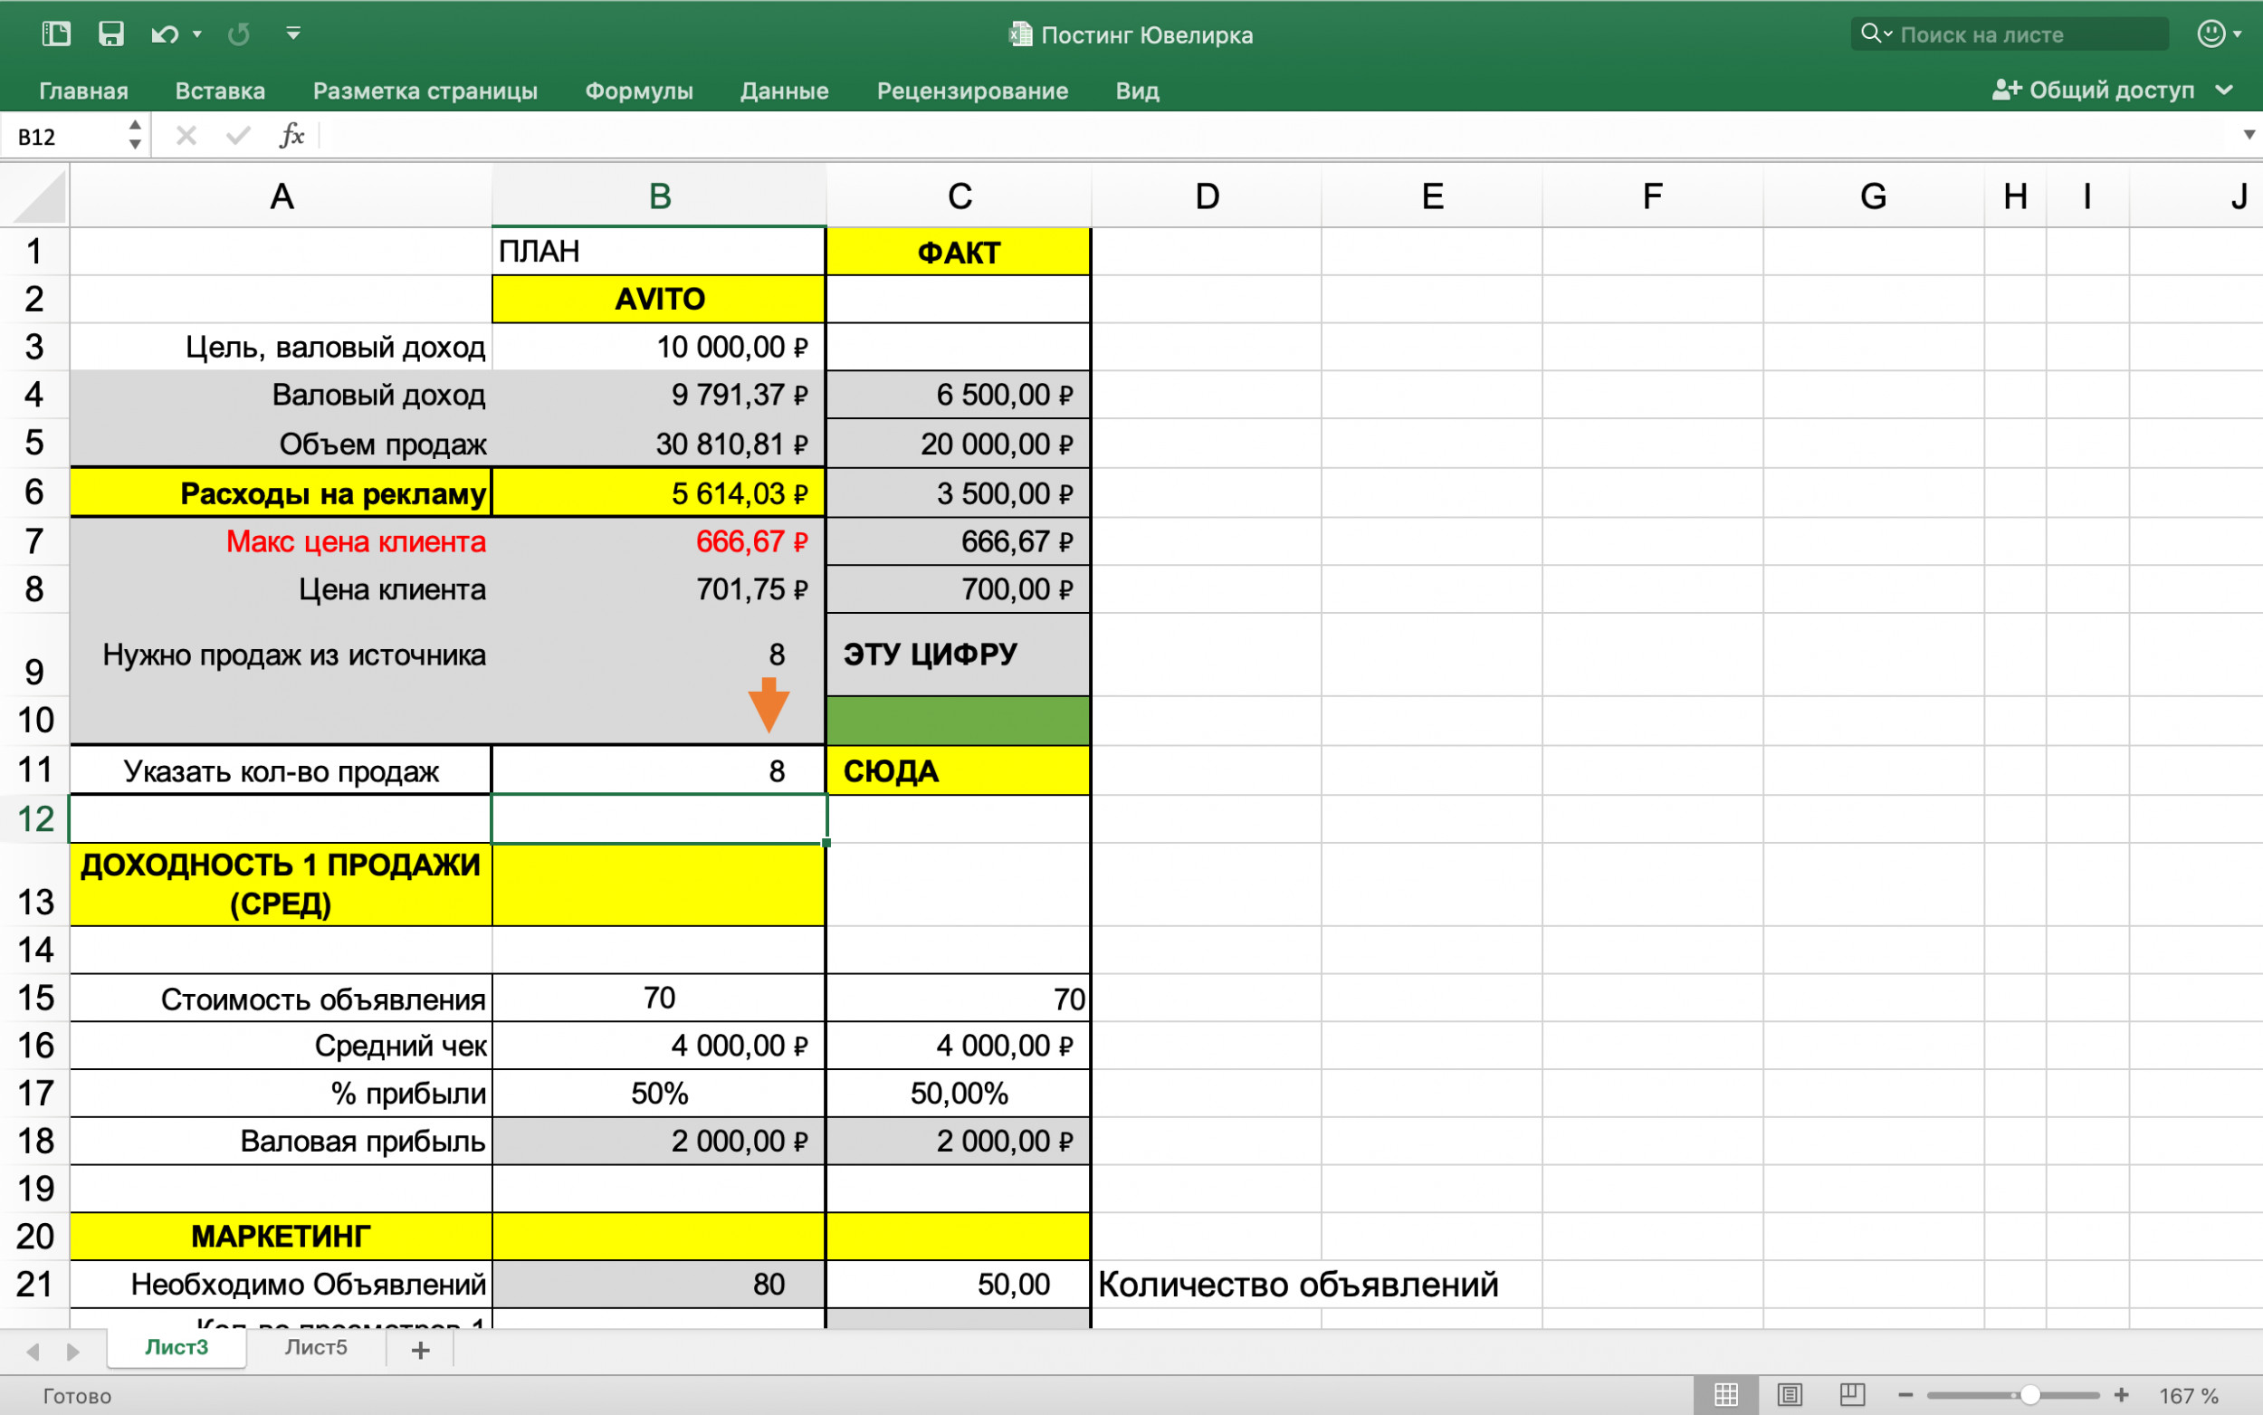Click the smiley feedback icon
Viewport: 2263px width, 1415px height.
coord(2211,33)
